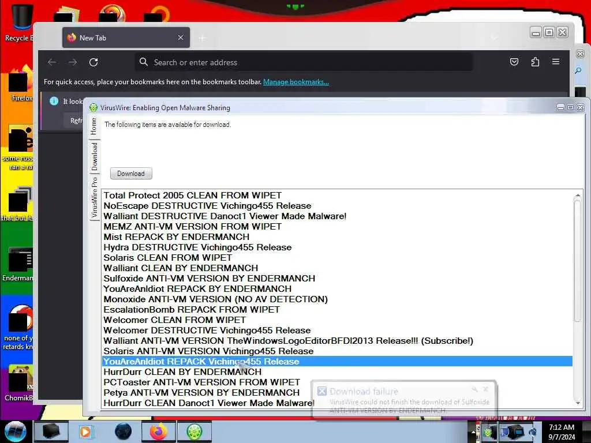Select 'Total Protect 2005 CLEAN FROM WIPET'
Screen dimensions: 591x443
pyautogui.click(x=337, y=196)
